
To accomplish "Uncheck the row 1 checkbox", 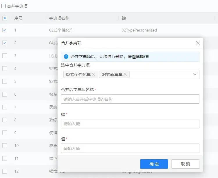I will point(5,30).
